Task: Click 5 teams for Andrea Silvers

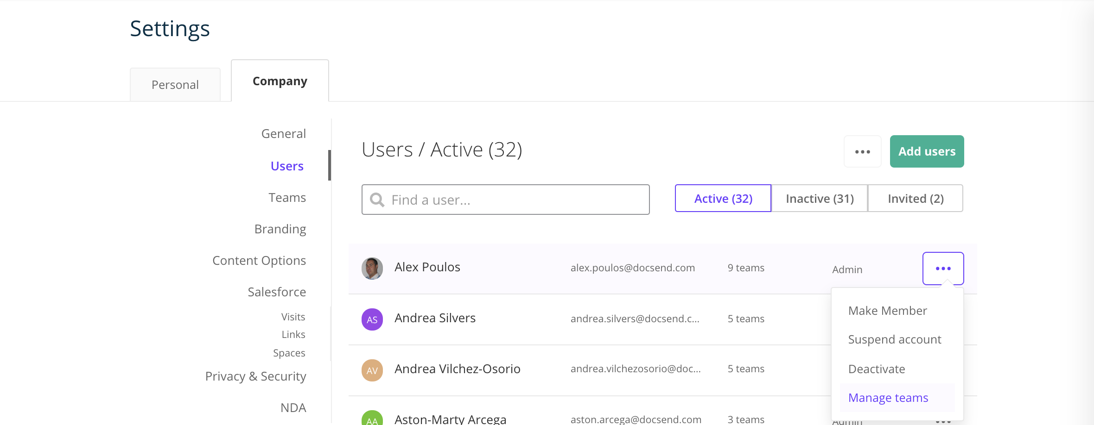Action: [x=746, y=319]
